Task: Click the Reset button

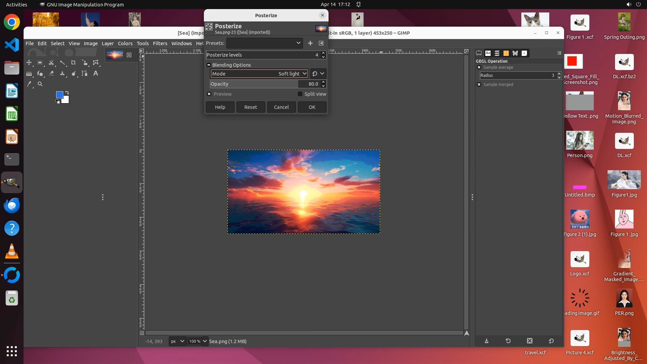Action: click(x=250, y=107)
